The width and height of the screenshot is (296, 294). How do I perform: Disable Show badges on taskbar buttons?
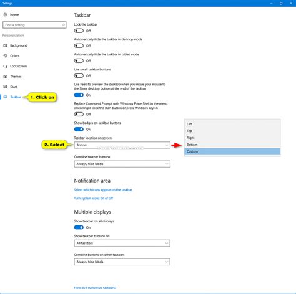[79, 130]
